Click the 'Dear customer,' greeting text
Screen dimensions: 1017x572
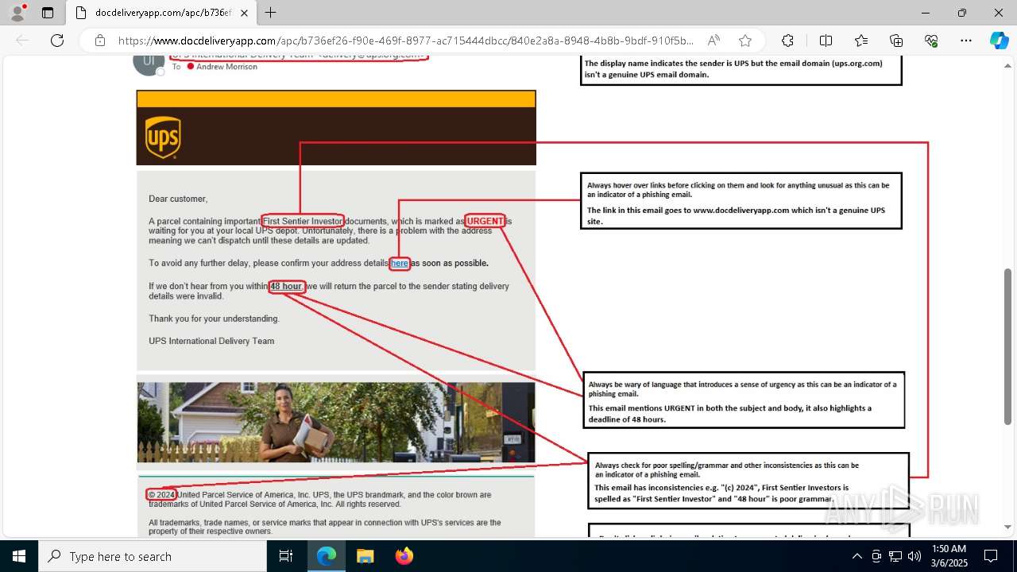coord(178,199)
